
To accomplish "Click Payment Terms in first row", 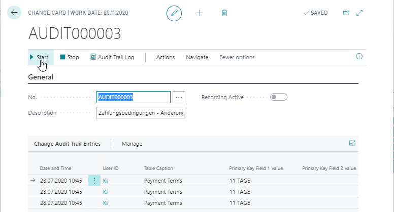I will pos(163,181).
